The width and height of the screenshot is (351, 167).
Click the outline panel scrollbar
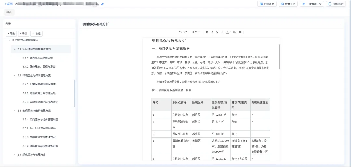point(74,93)
